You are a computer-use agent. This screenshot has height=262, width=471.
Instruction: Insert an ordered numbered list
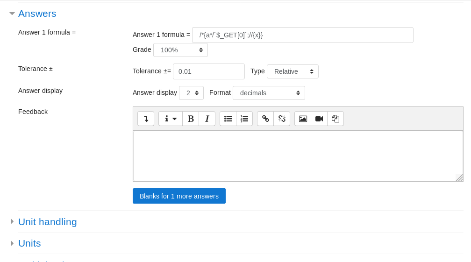click(x=244, y=119)
